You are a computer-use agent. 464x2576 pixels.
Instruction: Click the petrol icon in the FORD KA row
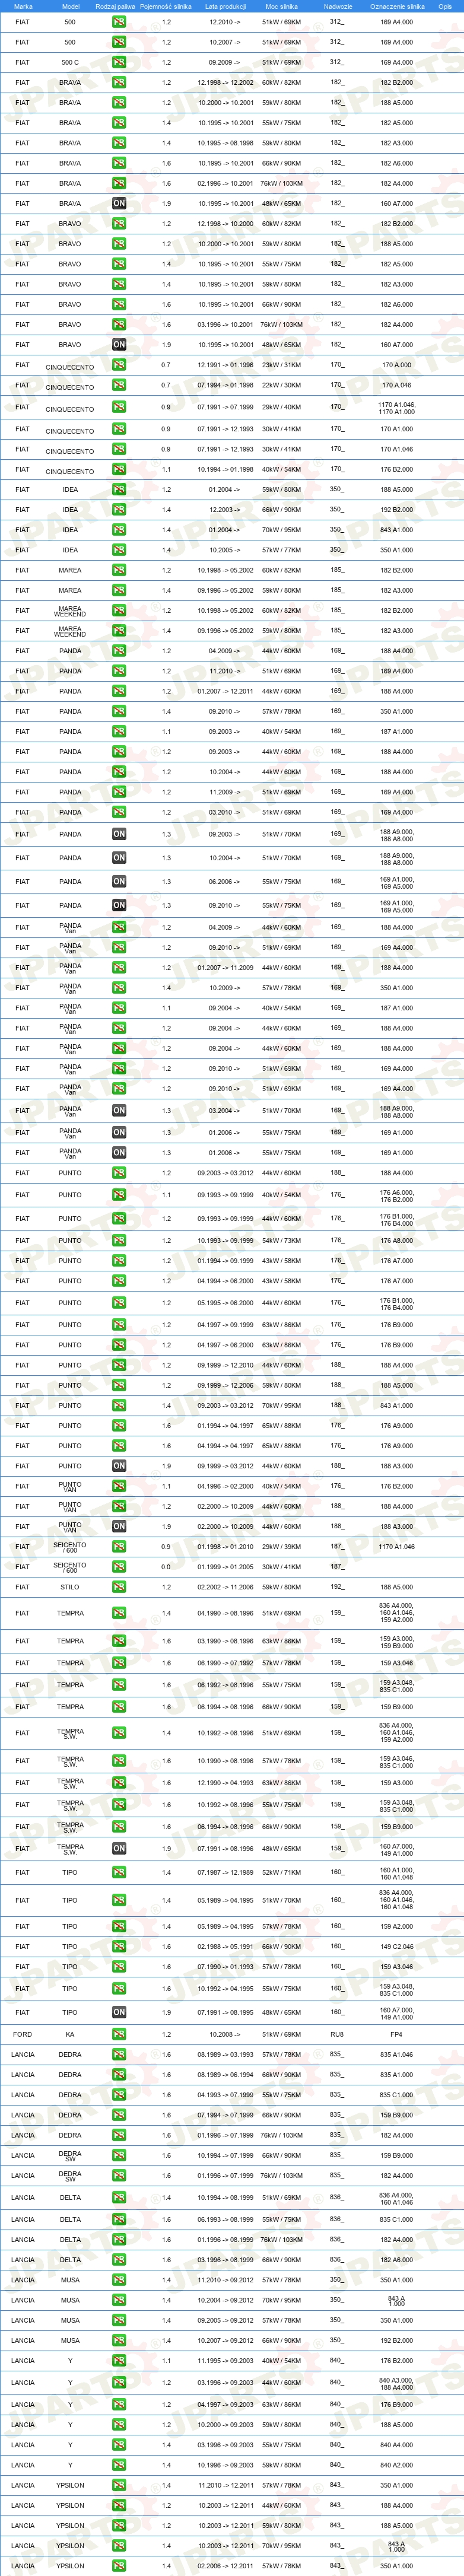coord(119,2035)
